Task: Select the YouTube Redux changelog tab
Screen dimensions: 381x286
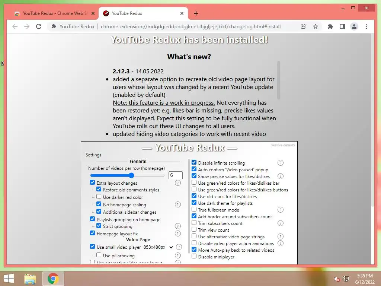Action: tap(143, 13)
